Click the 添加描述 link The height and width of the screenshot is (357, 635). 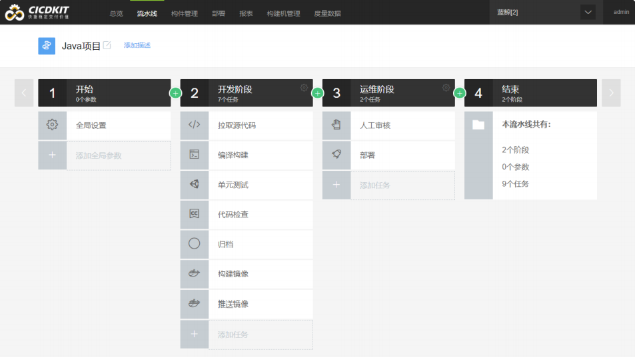tap(137, 45)
